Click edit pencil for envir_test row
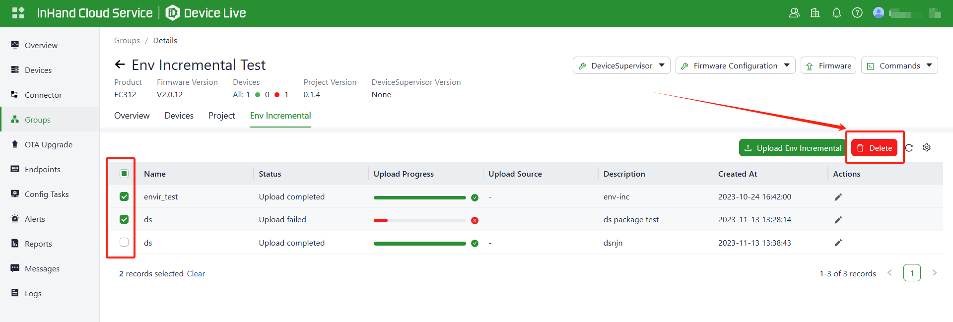Image resolution: width=953 pixels, height=322 pixels. coord(838,197)
